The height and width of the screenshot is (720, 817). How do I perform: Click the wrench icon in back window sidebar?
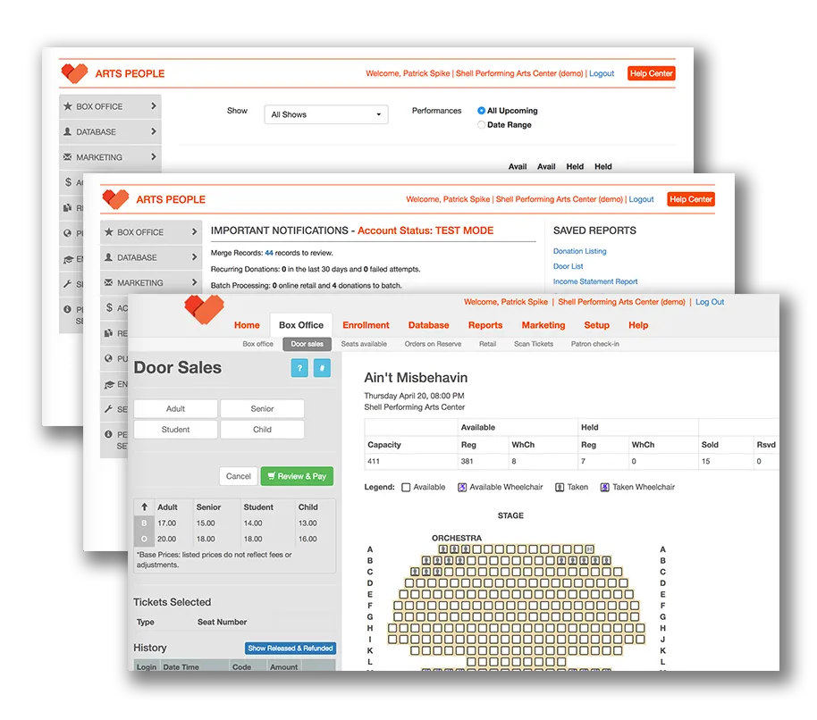tap(67, 284)
